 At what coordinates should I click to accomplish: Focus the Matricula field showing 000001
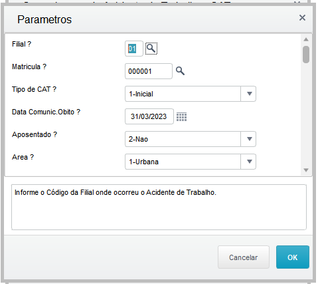point(149,71)
